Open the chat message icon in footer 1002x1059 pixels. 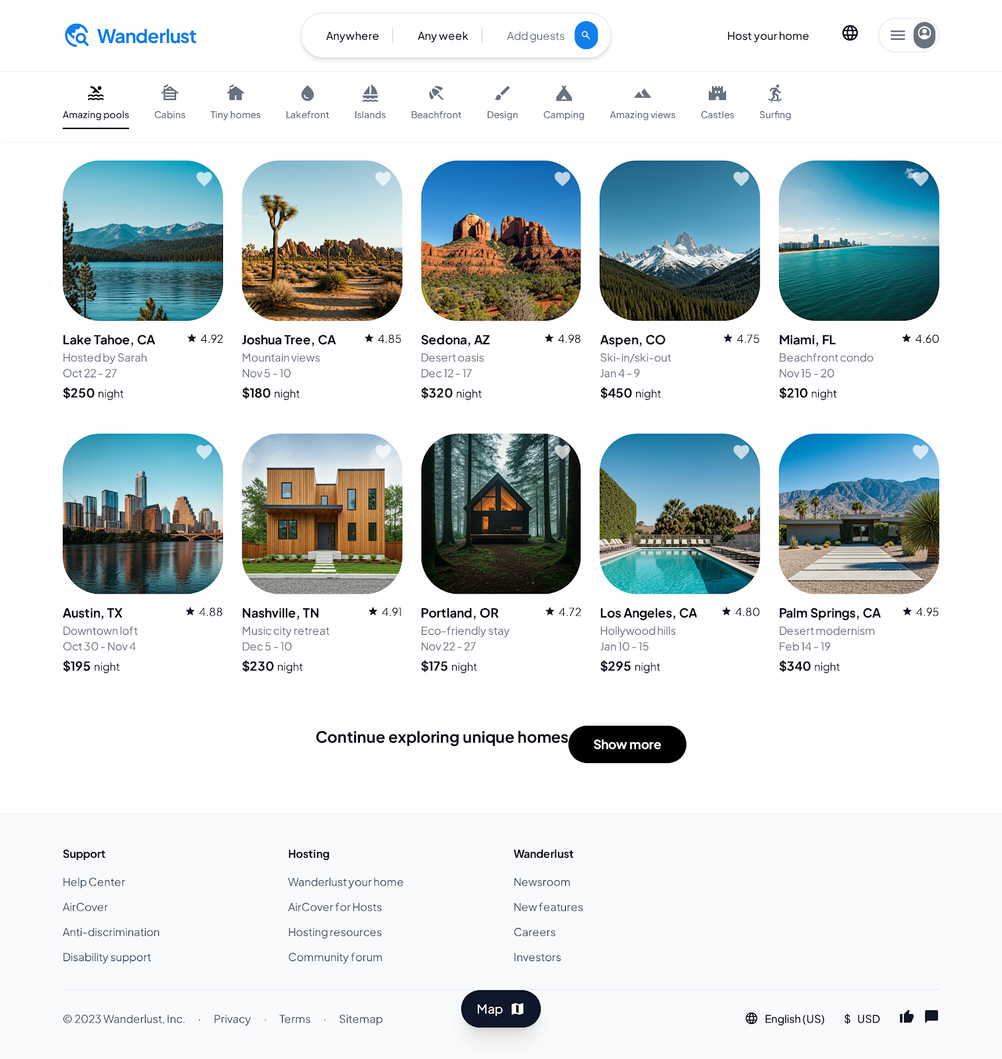(x=931, y=1017)
